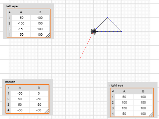Click cell A3 (-150) in left eye table
This screenshot has width=159, height=119.
tap(21, 29)
